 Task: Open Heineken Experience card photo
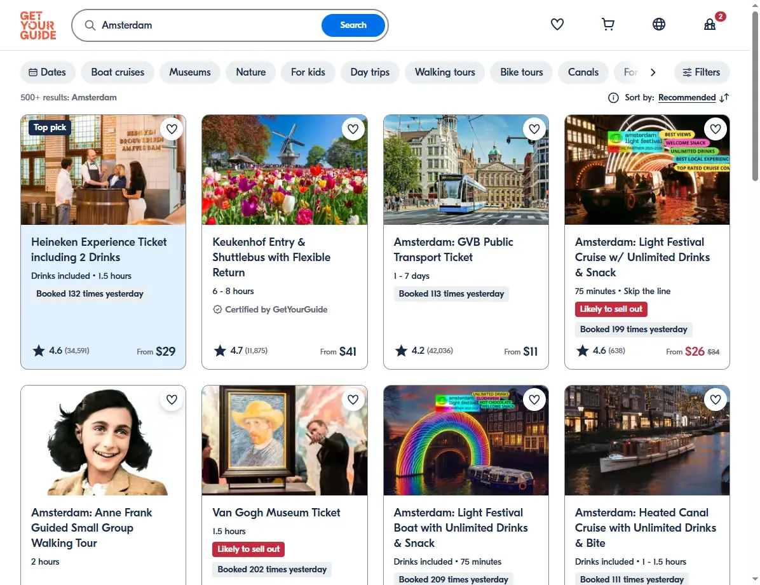(x=103, y=170)
